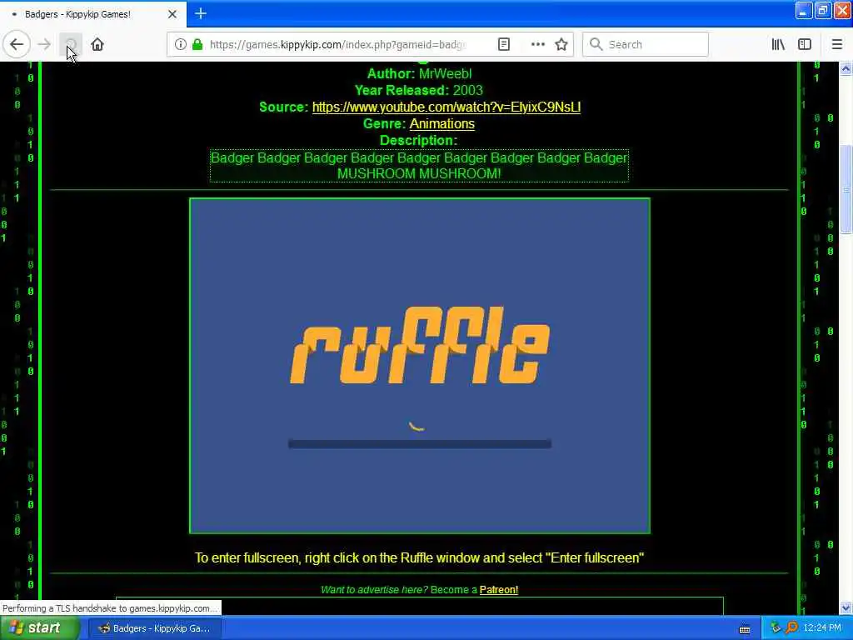The image size is (853, 640).
Task: Click the Ruffle loading progress bar
Action: coord(420,444)
